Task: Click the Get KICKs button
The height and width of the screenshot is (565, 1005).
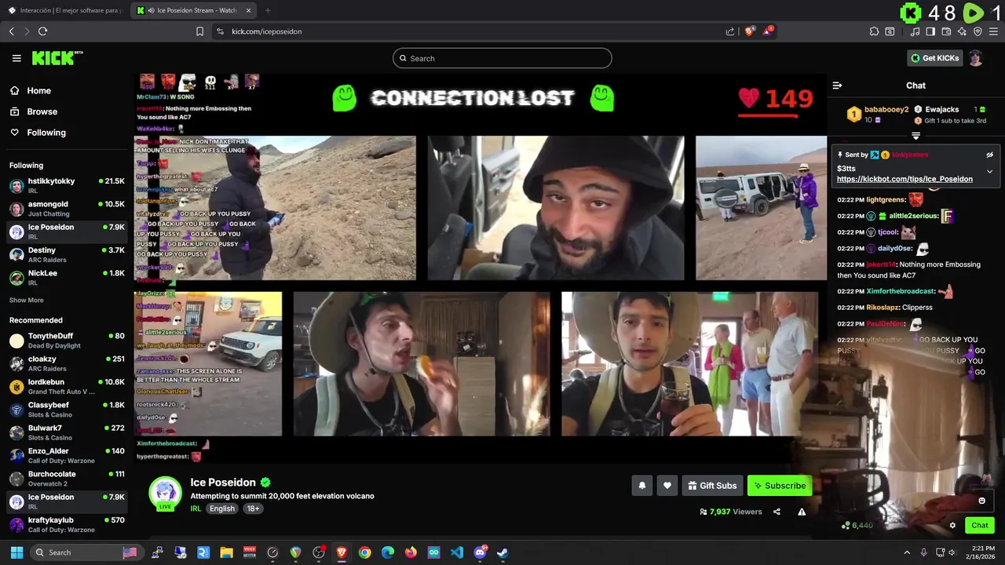Action: (x=934, y=58)
